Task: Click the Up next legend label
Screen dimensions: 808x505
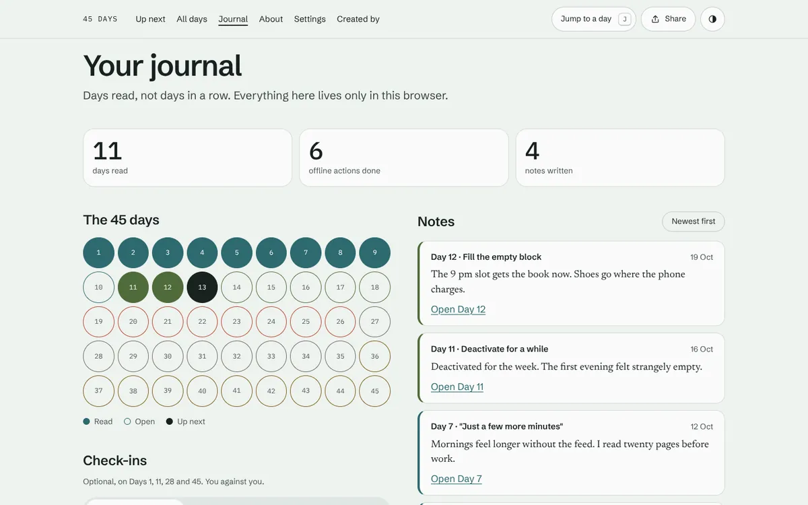Action: pyautogui.click(x=191, y=422)
